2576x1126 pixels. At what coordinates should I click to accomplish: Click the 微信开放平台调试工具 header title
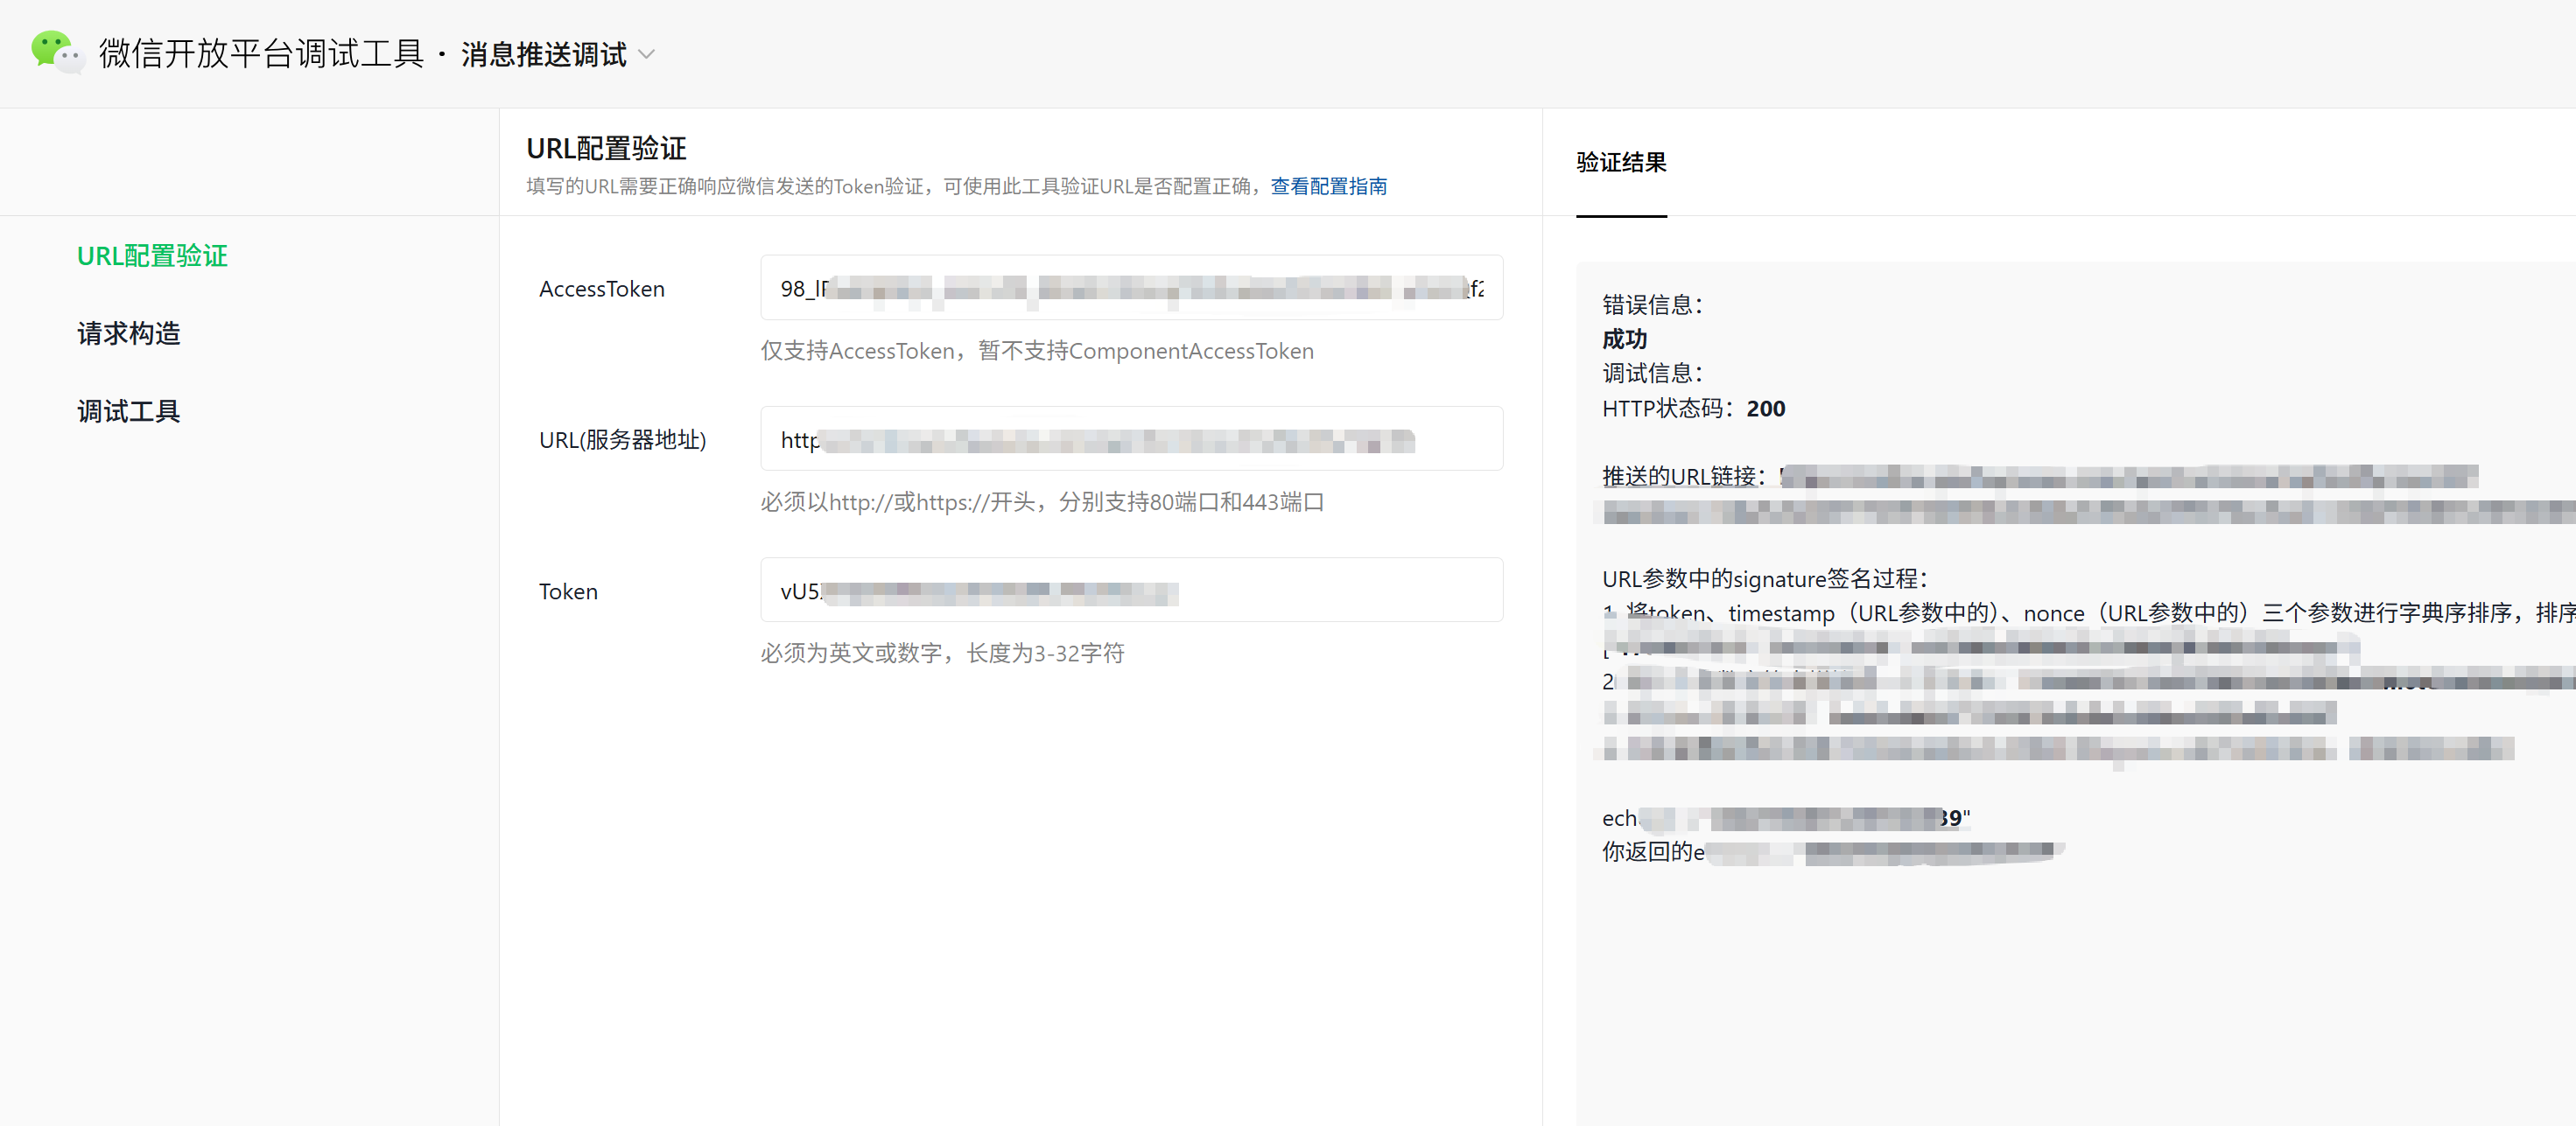[x=261, y=54]
